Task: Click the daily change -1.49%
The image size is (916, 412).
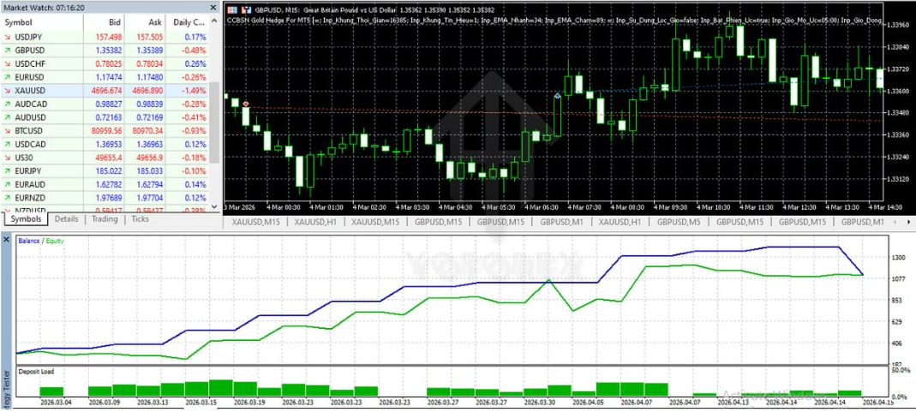Action: click(194, 91)
